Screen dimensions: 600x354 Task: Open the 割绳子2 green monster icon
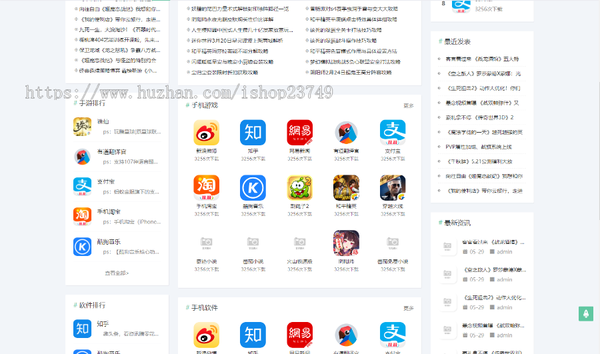point(299,187)
